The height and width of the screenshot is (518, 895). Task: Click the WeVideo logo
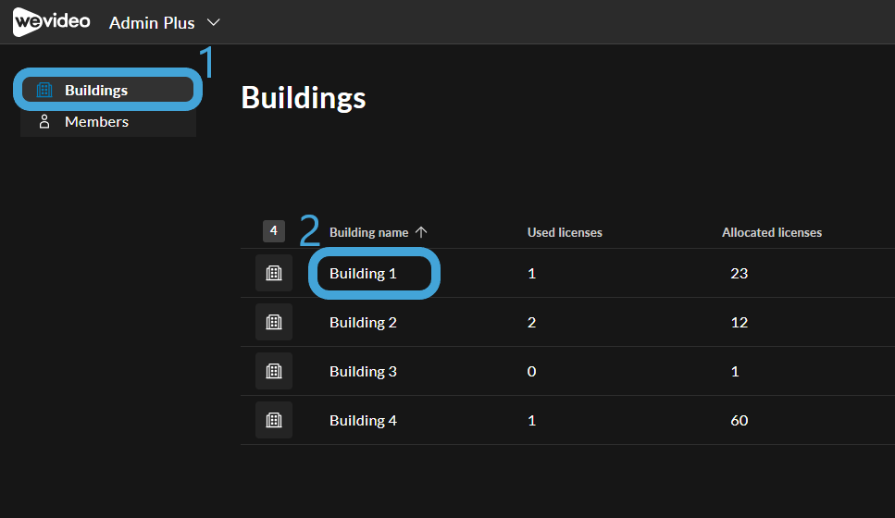click(52, 22)
